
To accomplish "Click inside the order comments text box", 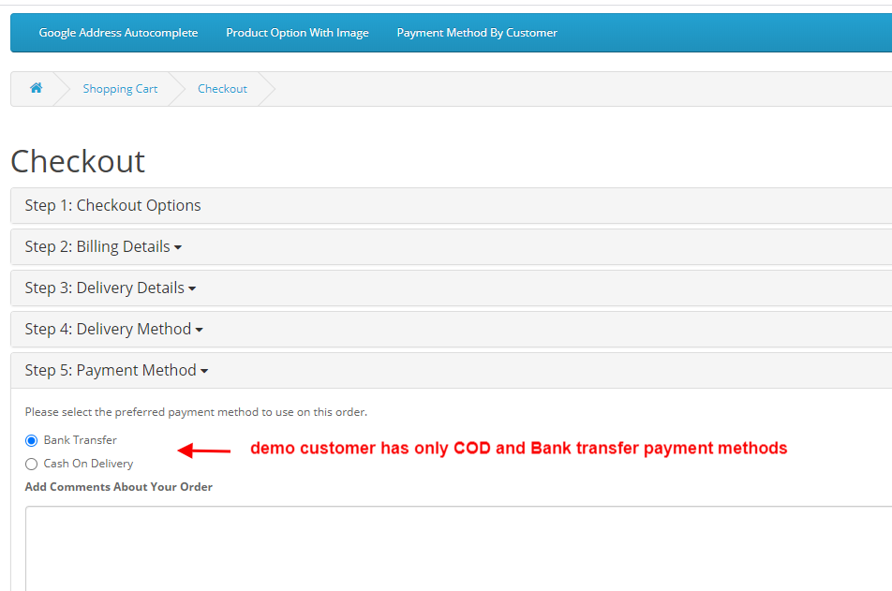I will pyautogui.click(x=375, y=548).
